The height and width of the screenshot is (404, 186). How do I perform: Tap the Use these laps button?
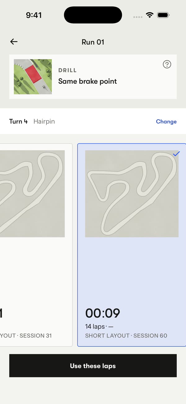point(93,366)
